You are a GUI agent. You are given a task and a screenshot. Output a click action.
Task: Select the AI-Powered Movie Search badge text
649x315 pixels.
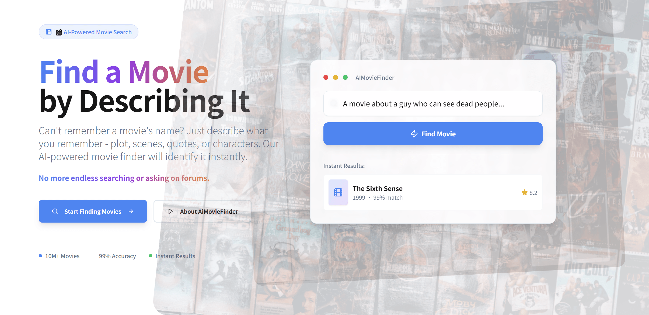97,32
